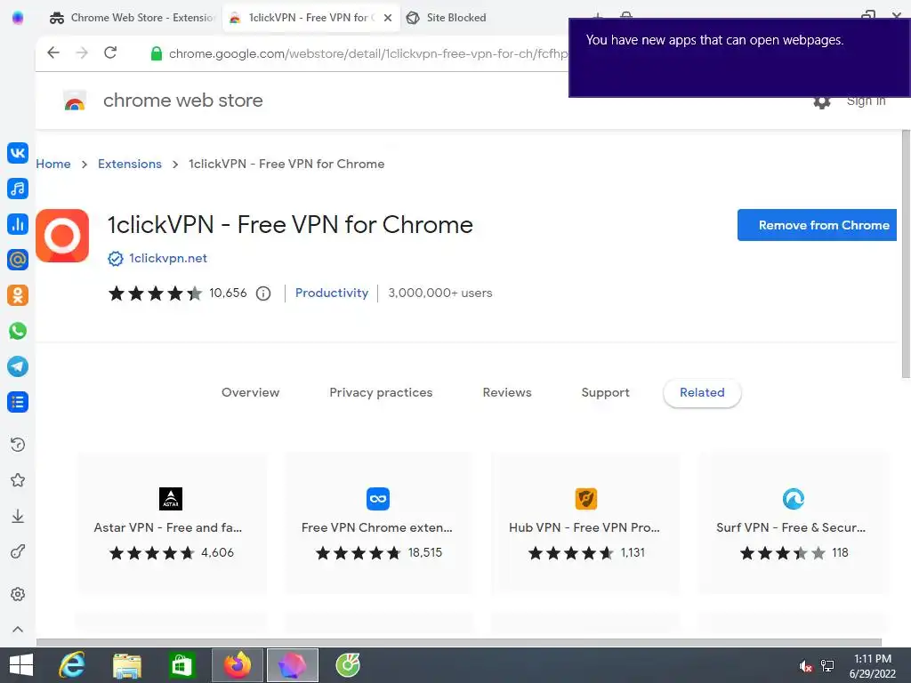Open the Reviews tab

[507, 392]
